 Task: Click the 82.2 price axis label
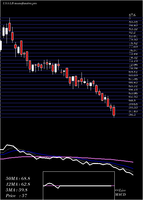pos(132,32)
